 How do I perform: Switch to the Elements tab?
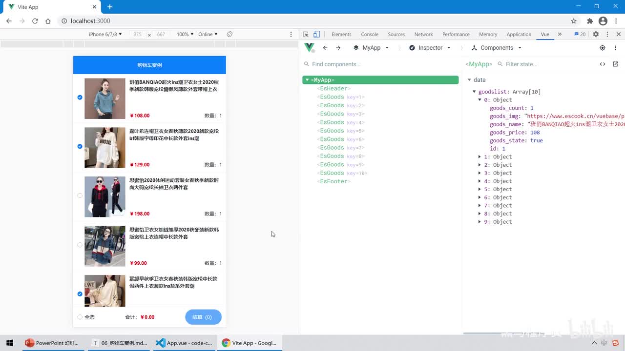341,34
